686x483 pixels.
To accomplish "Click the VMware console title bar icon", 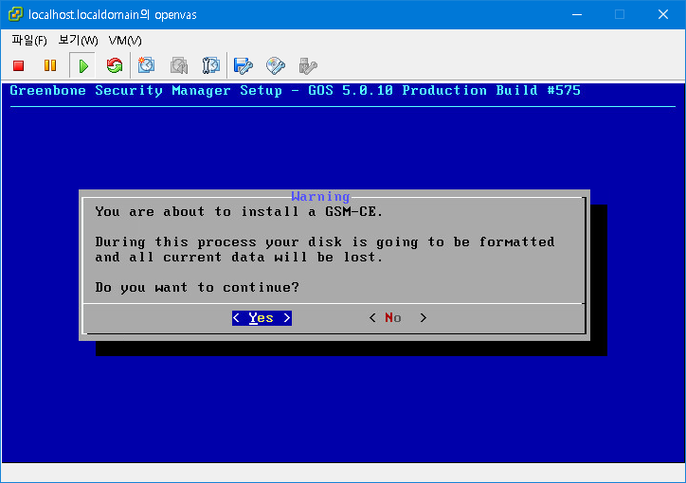I will (15, 14).
